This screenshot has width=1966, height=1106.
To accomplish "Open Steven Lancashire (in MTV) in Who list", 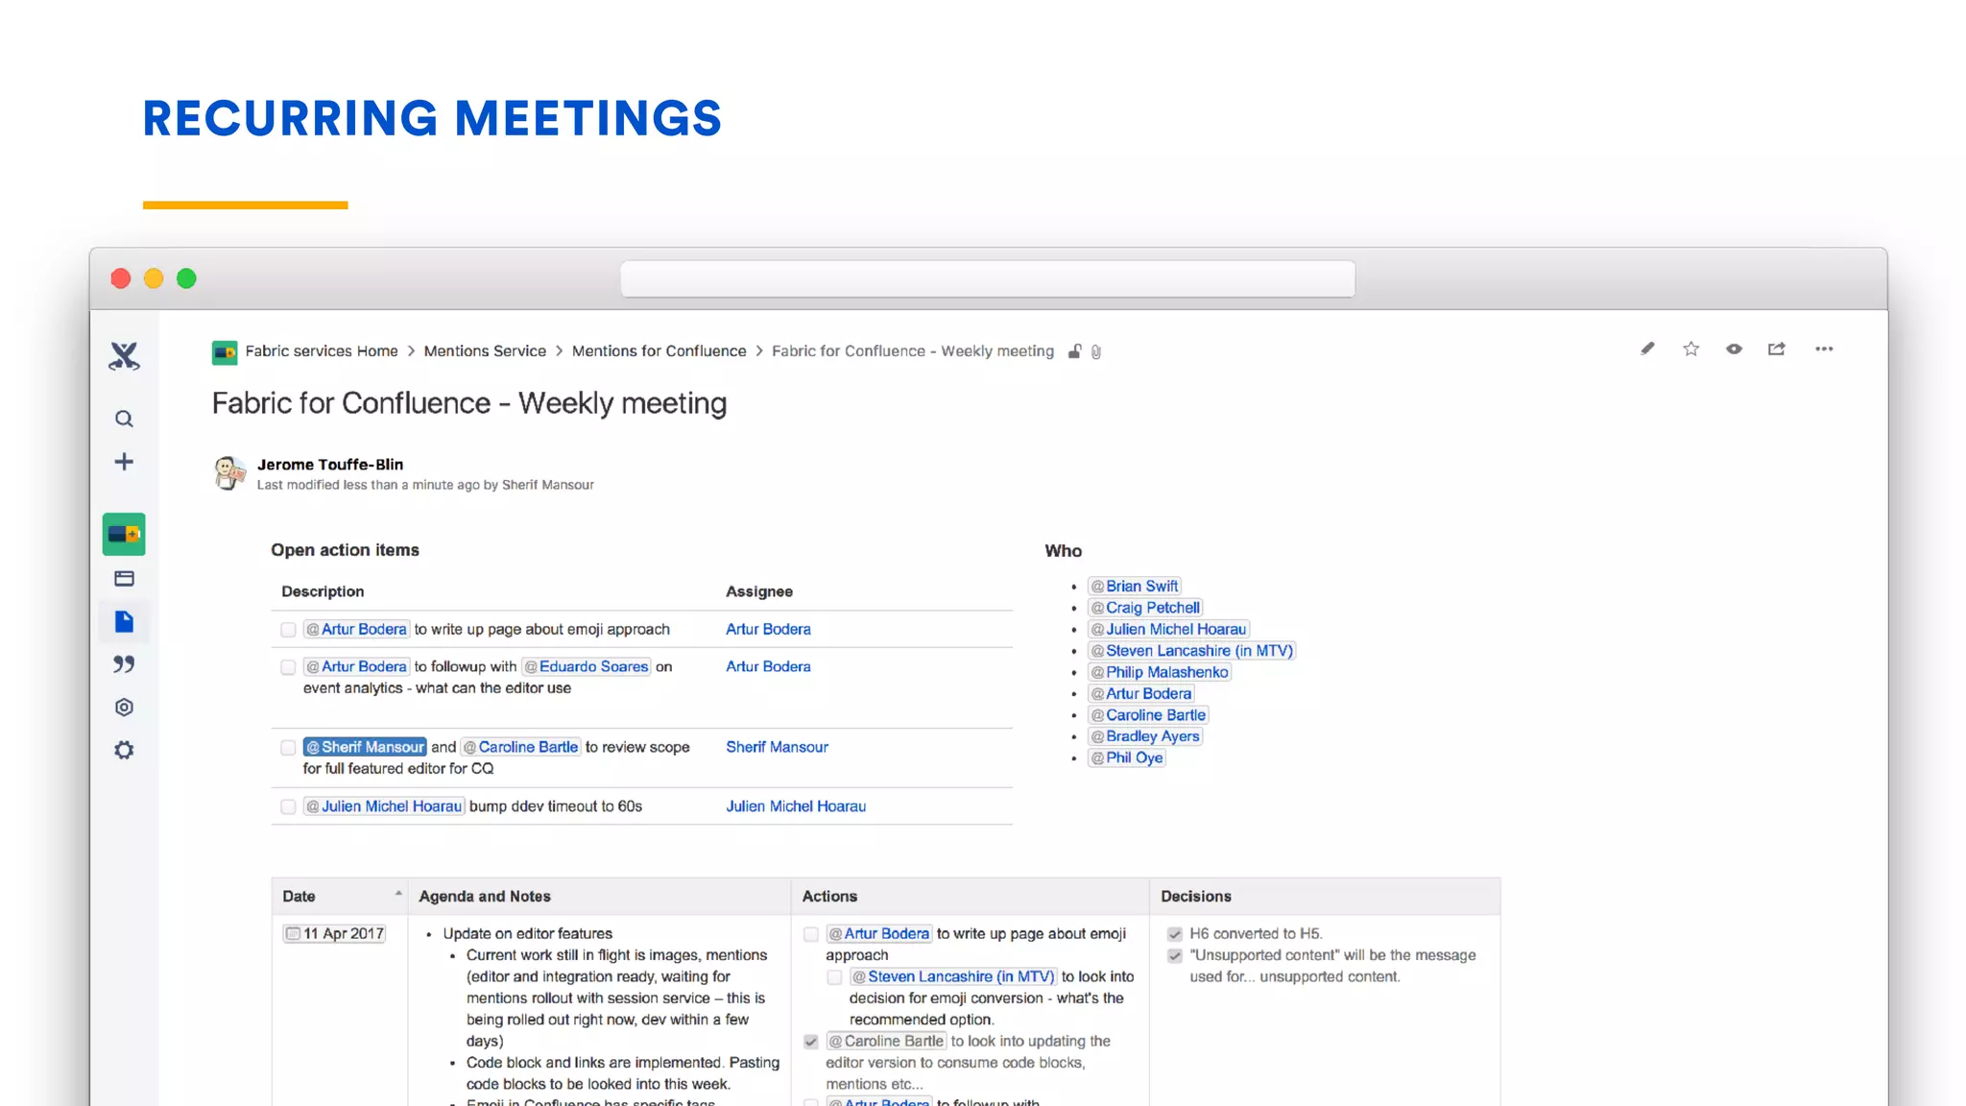I will 1191,651.
